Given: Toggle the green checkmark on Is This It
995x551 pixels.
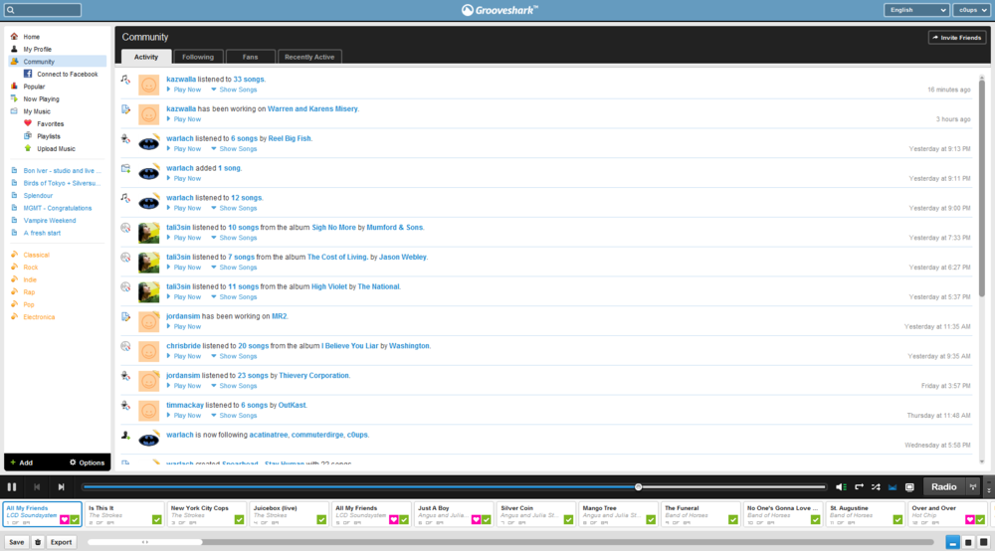Looking at the screenshot, I should point(157,519).
